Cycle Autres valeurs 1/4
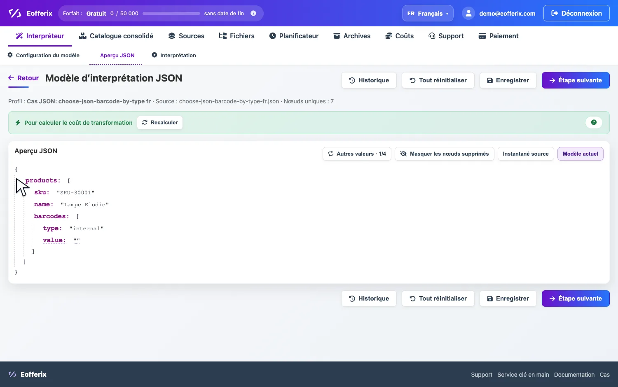The image size is (618, 387). [357, 154]
